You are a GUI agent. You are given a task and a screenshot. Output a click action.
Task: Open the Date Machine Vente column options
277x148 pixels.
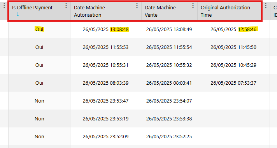(193, 6)
